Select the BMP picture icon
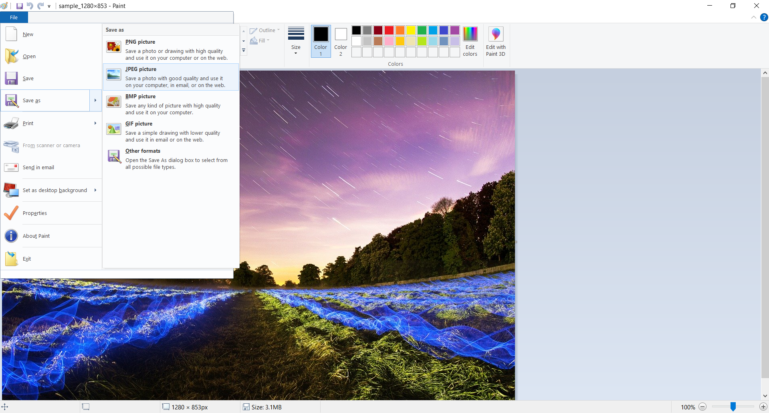769x413 pixels. point(114,102)
